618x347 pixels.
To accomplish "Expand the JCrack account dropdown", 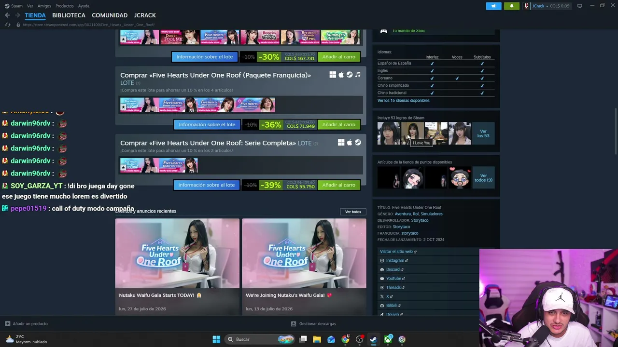I will (x=547, y=6).
